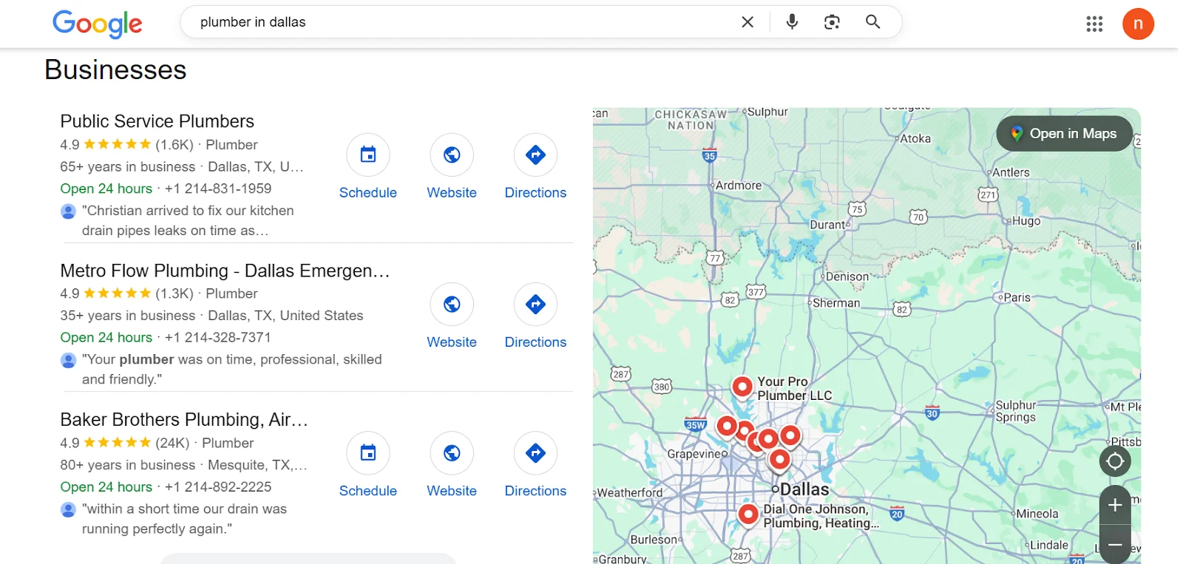
Task: Open the account avatar labeled n
Action: tap(1138, 24)
